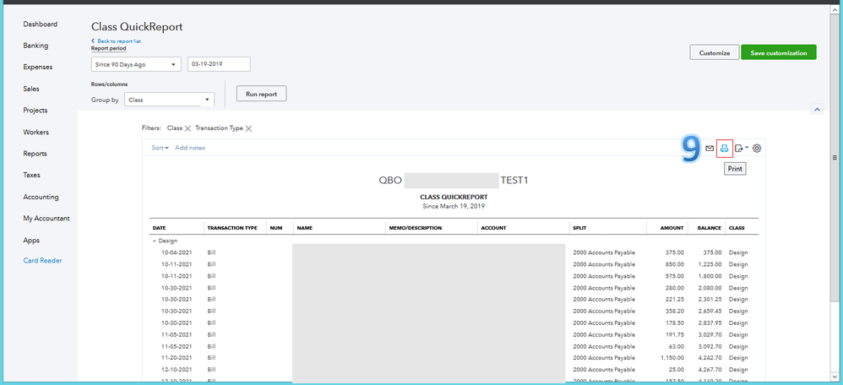Open Workers in the sidebar
This screenshot has height=385, width=843.
(36, 132)
